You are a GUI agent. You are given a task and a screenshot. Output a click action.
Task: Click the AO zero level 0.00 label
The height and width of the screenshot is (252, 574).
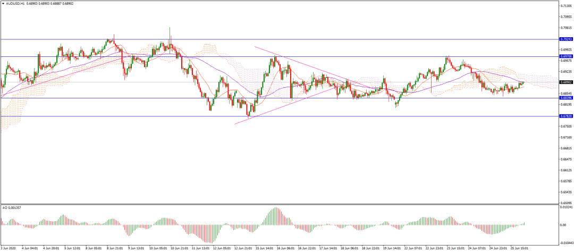[x=563, y=224]
